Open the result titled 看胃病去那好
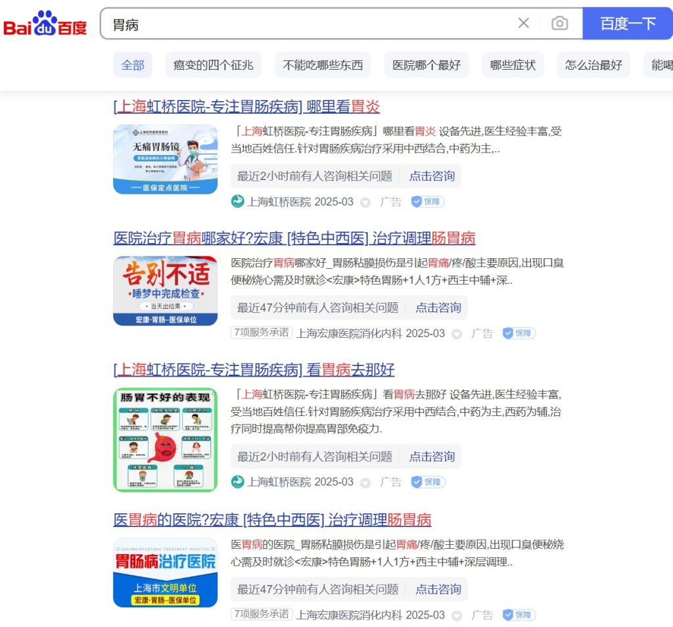 tap(254, 369)
